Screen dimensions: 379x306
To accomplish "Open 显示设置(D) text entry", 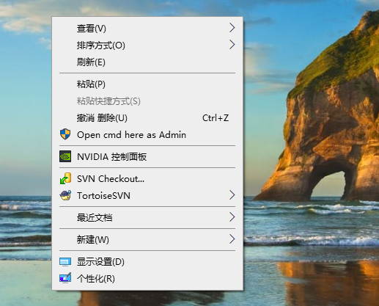I will (100, 262).
